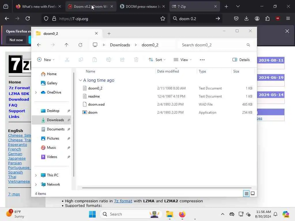295x221 pixels.
Task: Click the horizontal scrollbar in file list
Action: (167, 188)
